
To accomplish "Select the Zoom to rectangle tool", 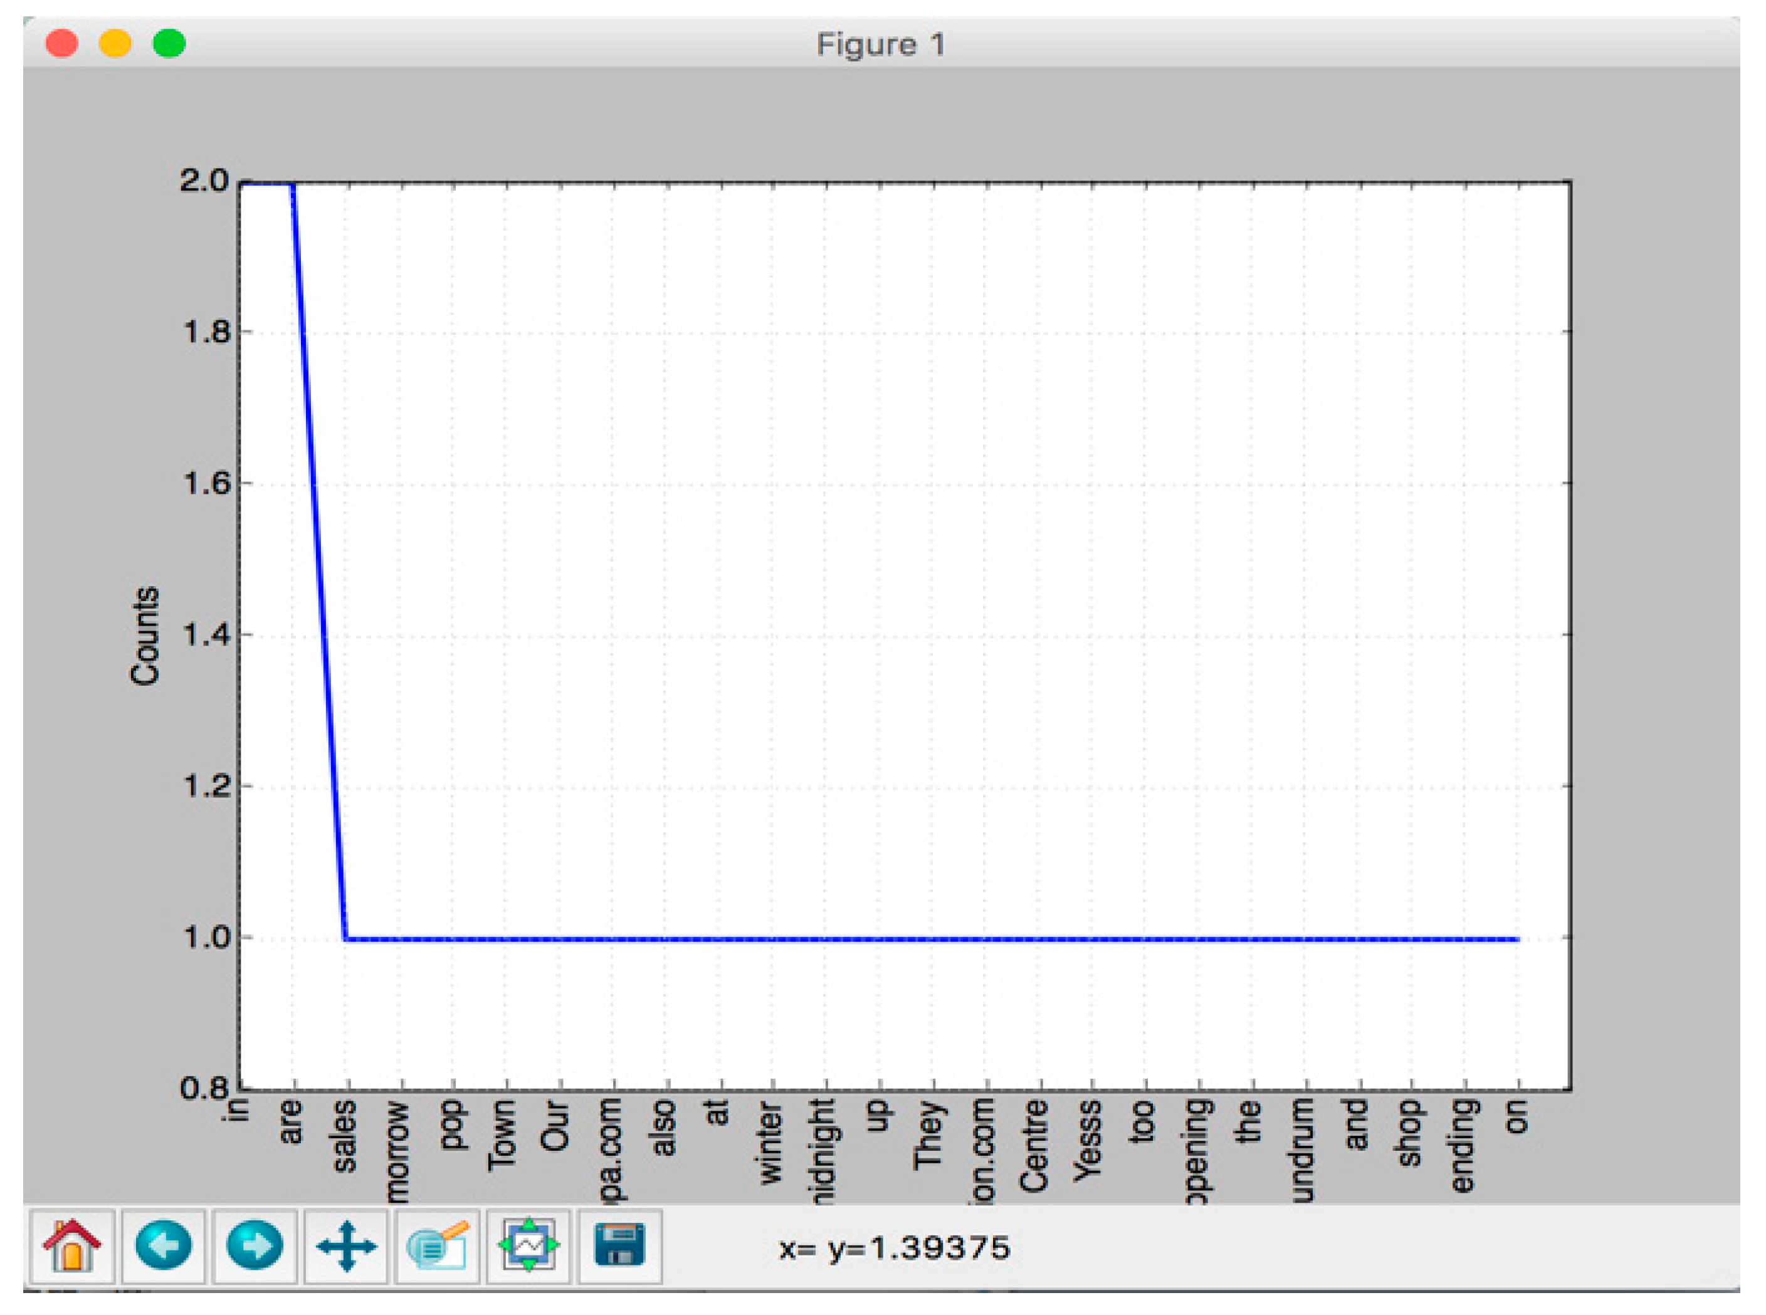I will click(437, 1247).
